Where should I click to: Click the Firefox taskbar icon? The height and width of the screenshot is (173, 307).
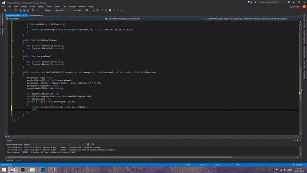coord(52,170)
